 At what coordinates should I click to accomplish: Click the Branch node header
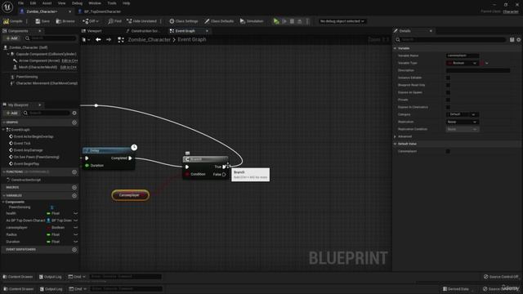click(x=206, y=159)
